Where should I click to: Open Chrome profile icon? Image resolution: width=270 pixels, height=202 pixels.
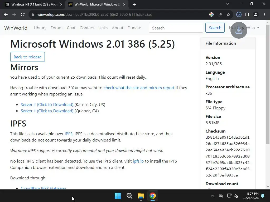coord(256,15)
